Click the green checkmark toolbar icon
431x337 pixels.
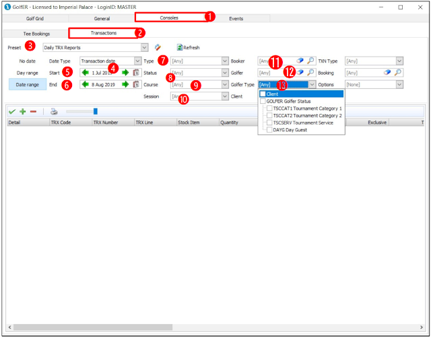pyautogui.click(x=12, y=111)
